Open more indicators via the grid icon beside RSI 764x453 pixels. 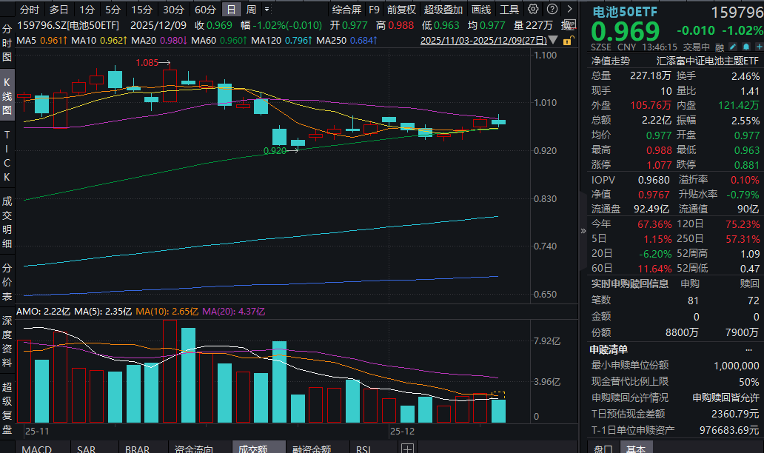[406, 448]
